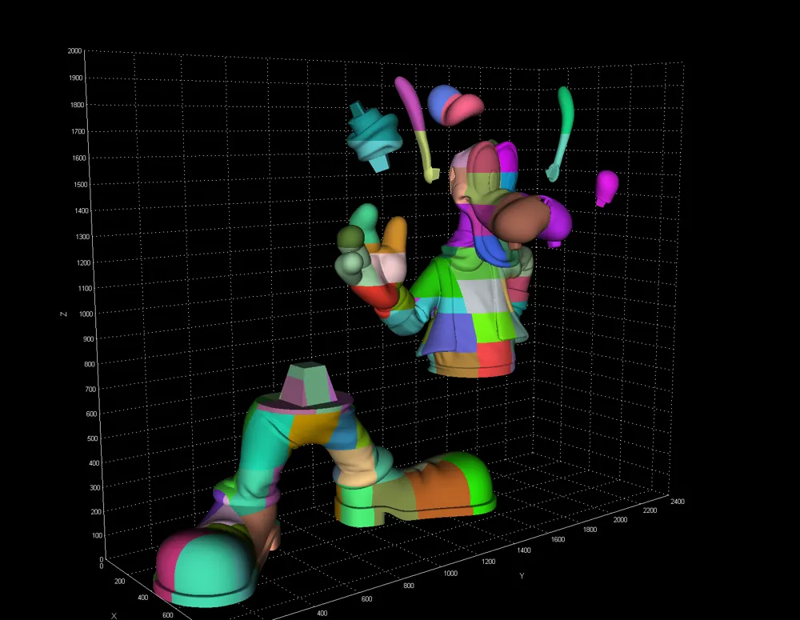This screenshot has width=800, height=620.
Task: Select the small magenta blob at far right
Action: 606,186
